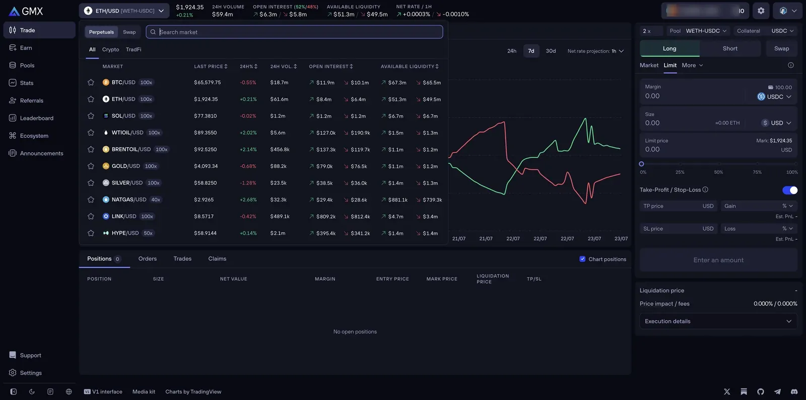This screenshot has width=806, height=400.
Task: Open the docs page icon in footer
Action: click(50, 391)
